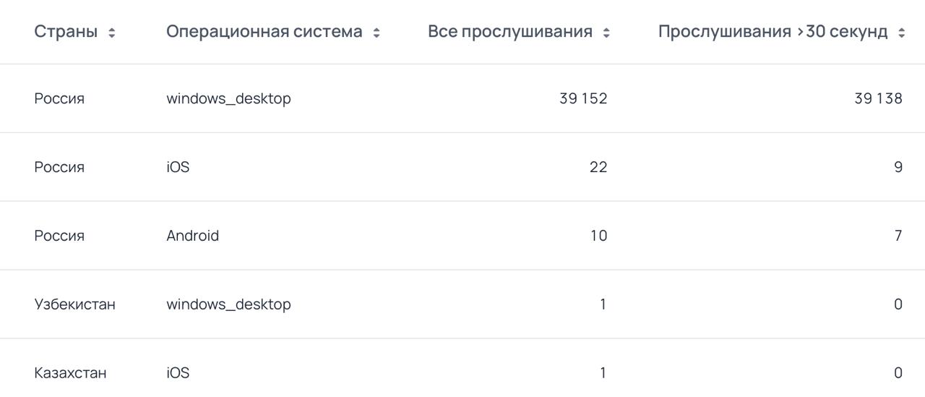Toggle sort arrows beside Все прослушивания

(606, 33)
